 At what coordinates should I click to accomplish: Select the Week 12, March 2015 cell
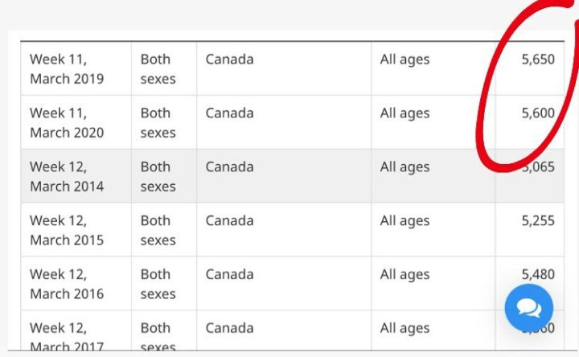point(67,230)
